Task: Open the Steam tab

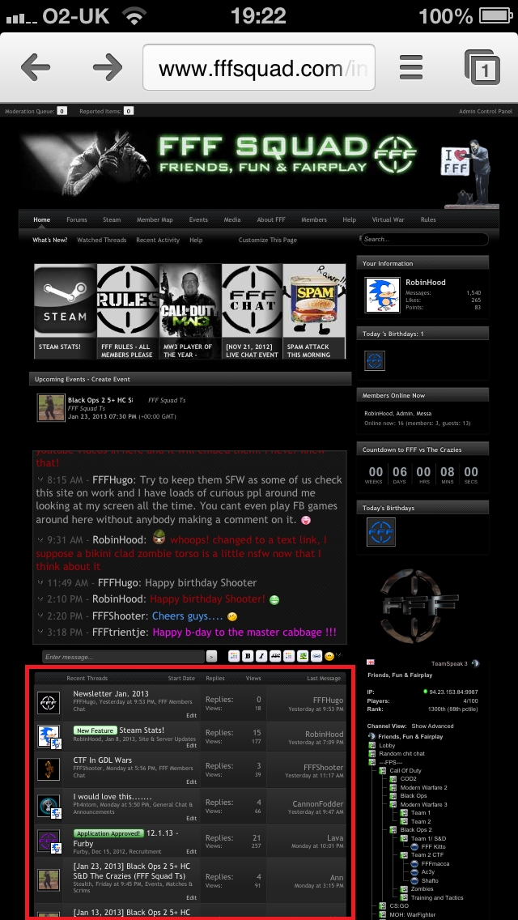Action: pos(112,220)
